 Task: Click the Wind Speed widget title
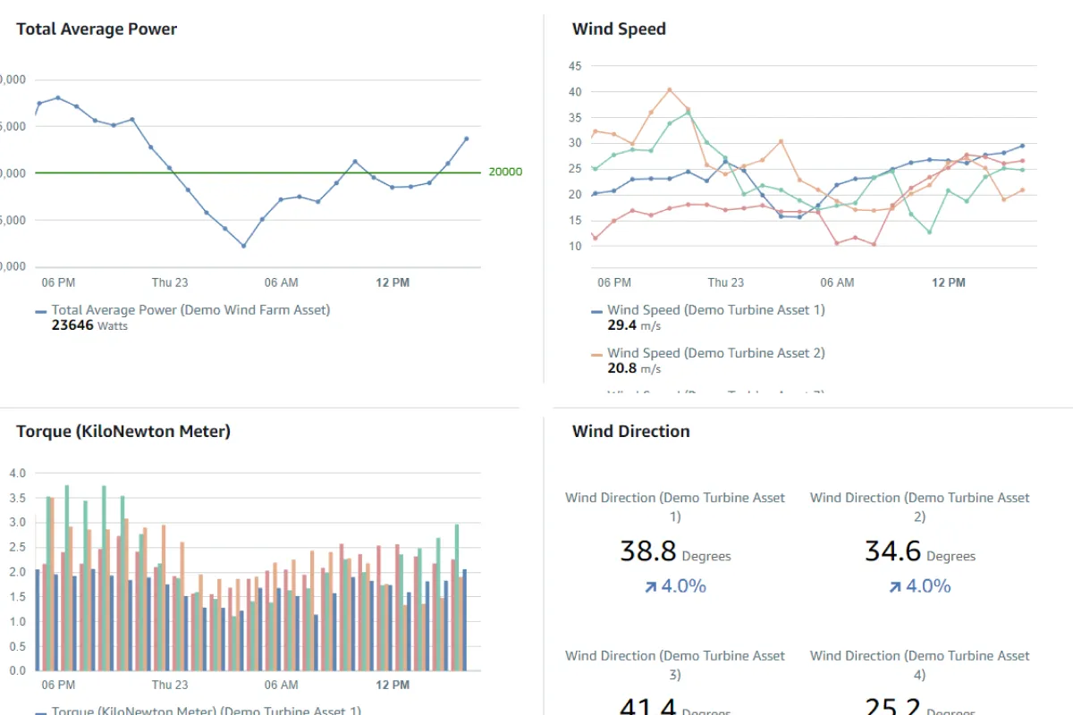pyautogui.click(x=619, y=29)
